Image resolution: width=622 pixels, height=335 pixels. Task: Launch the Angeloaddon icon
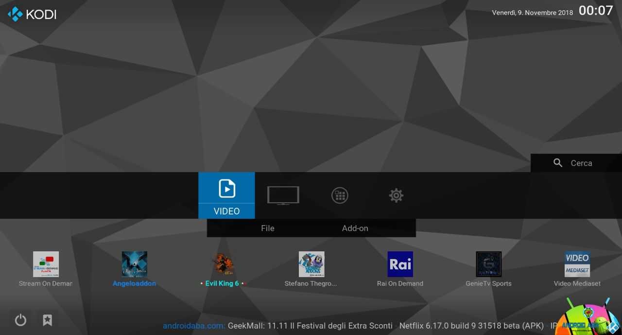(134, 264)
